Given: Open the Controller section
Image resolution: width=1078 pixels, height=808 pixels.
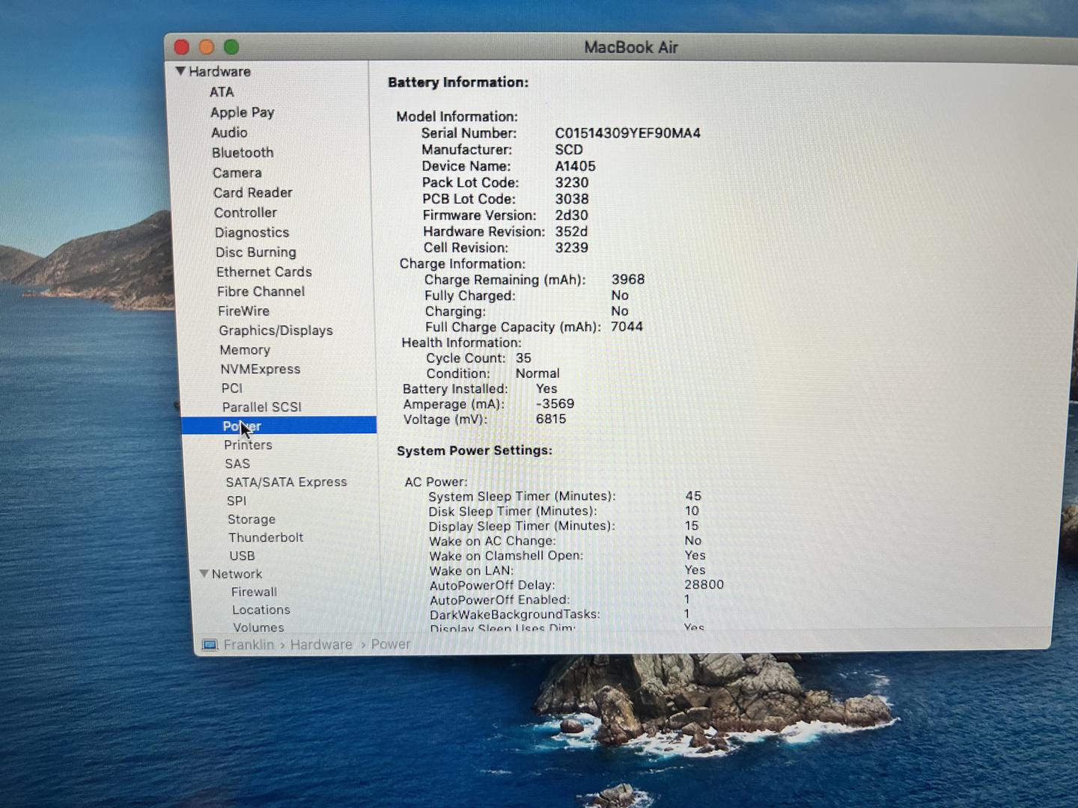Looking at the screenshot, I should click(x=246, y=212).
